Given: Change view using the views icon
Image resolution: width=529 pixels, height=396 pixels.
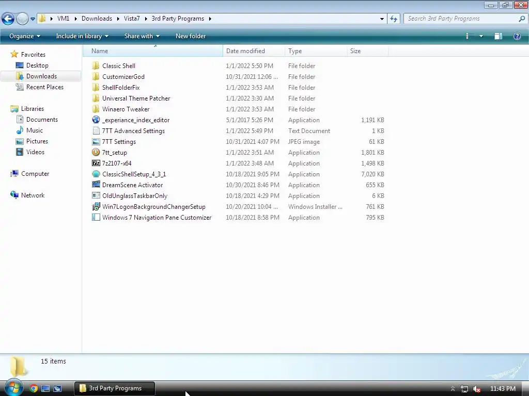Looking at the screenshot, I should coord(467,36).
